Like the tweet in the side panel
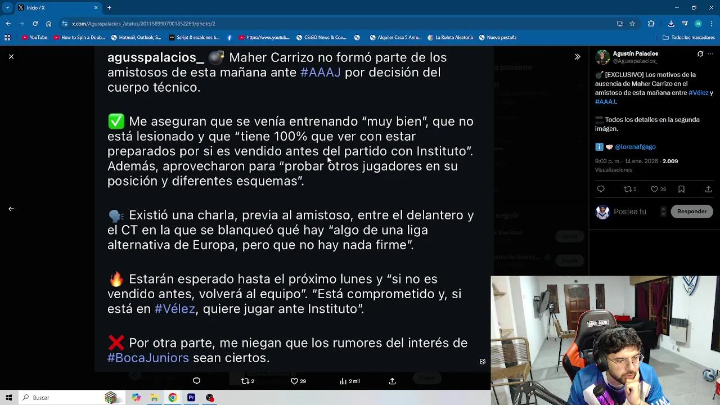The height and width of the screenshot is (405, 720). pyautogui.click(x=658, y=190)
